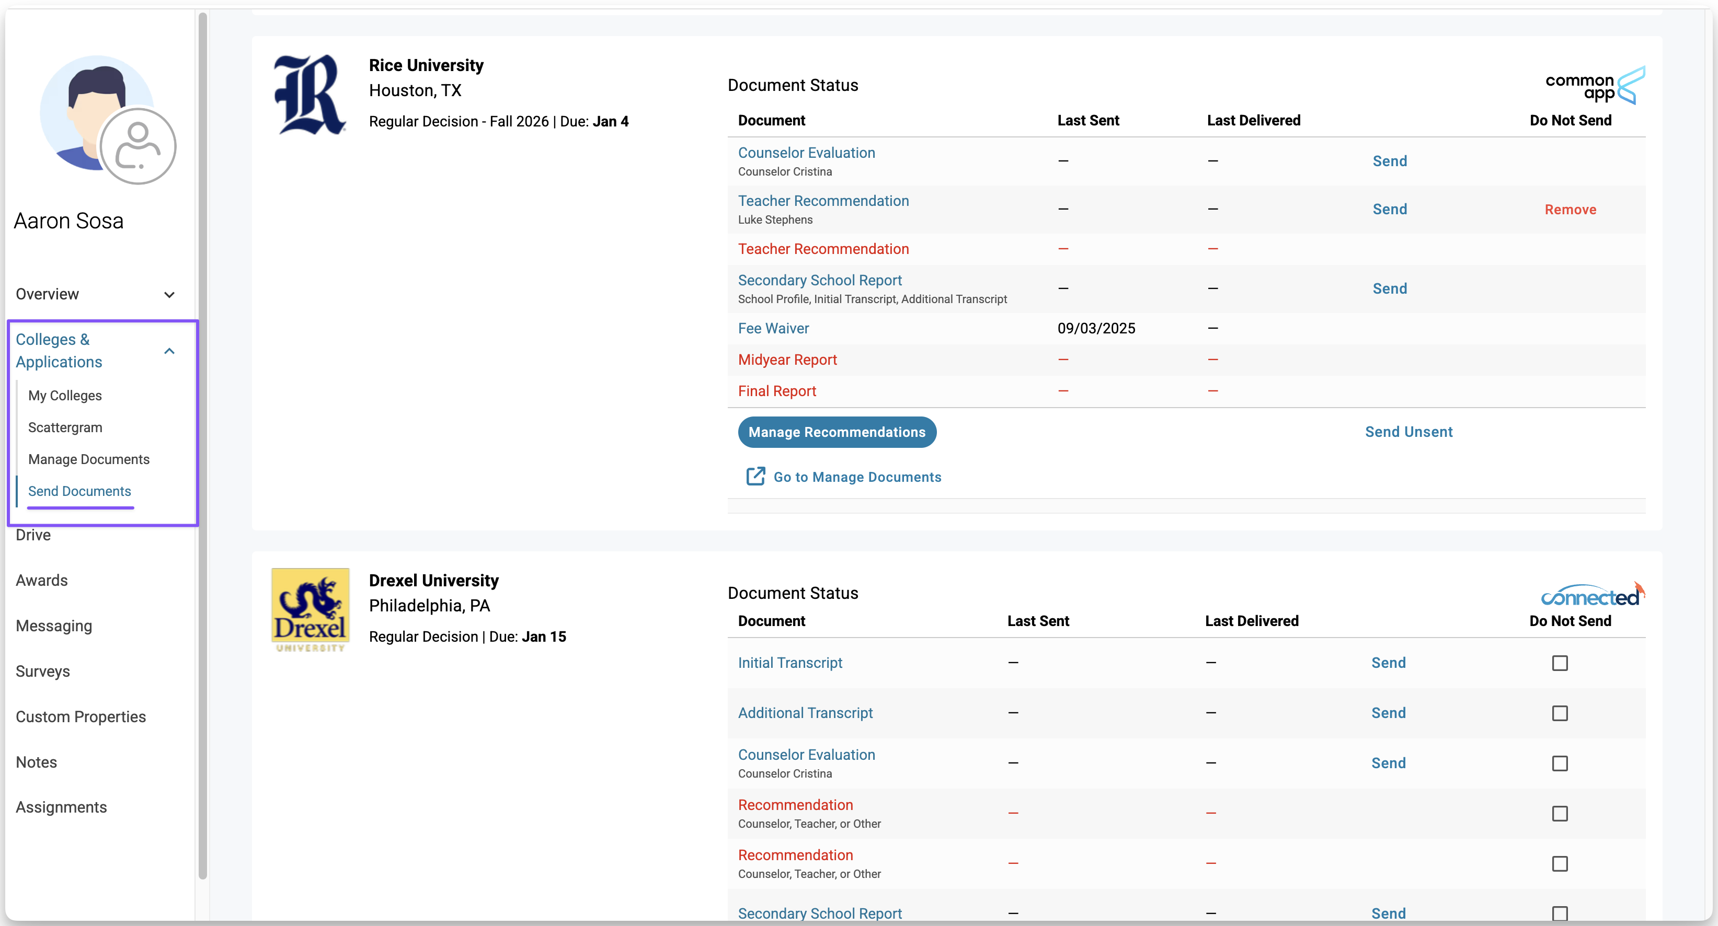Click Colleges & Applications sidebar heading
1718x926 pixels.
click(x=59, y=350)
